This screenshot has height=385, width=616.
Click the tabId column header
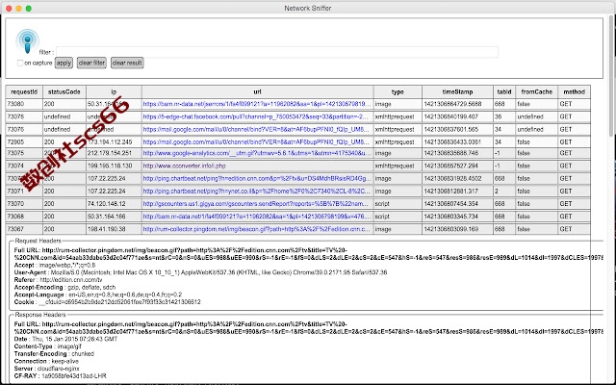coord(504,92)
